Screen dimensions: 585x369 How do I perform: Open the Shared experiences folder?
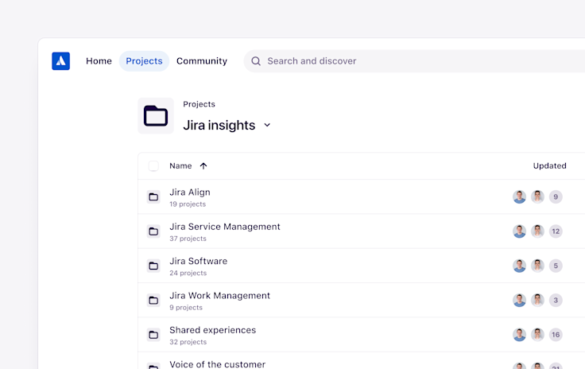pos(213,330)
